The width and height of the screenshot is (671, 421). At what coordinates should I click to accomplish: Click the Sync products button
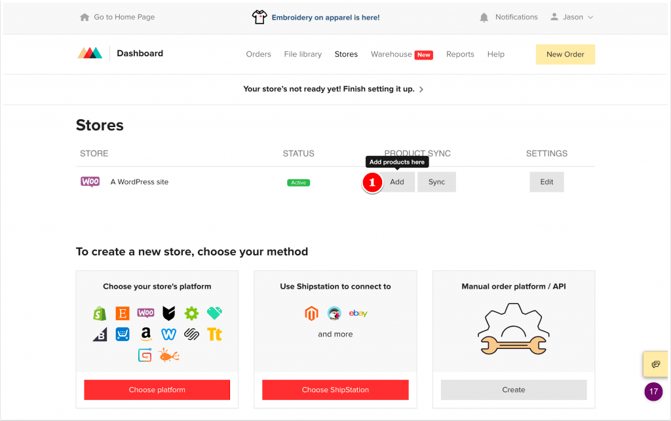(x=436, y=181)
